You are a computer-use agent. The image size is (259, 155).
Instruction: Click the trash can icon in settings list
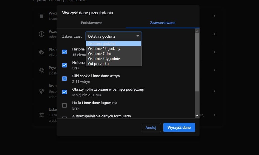pos(42,16)
